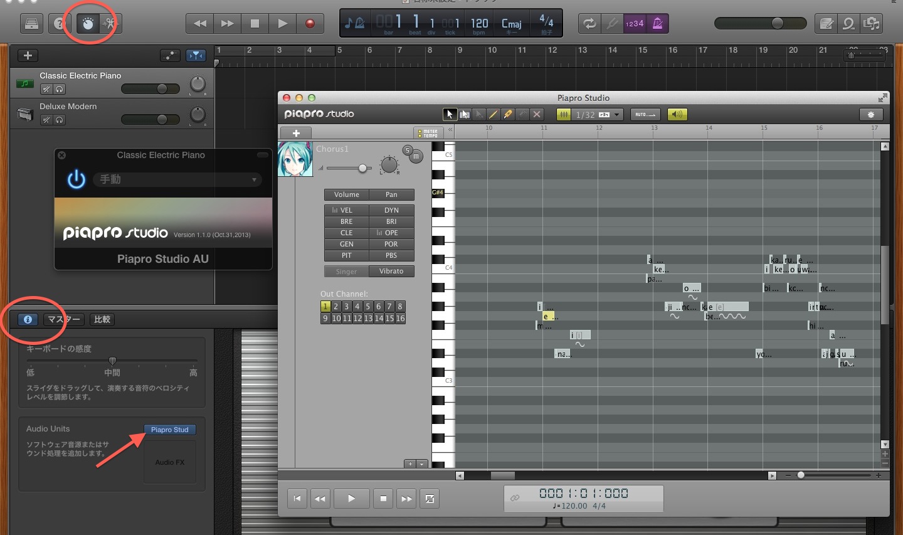The width and height of the screenshot is (903, 535).
Task: Open the Apple Loops browser button
Action: click(x=849, y=24)
